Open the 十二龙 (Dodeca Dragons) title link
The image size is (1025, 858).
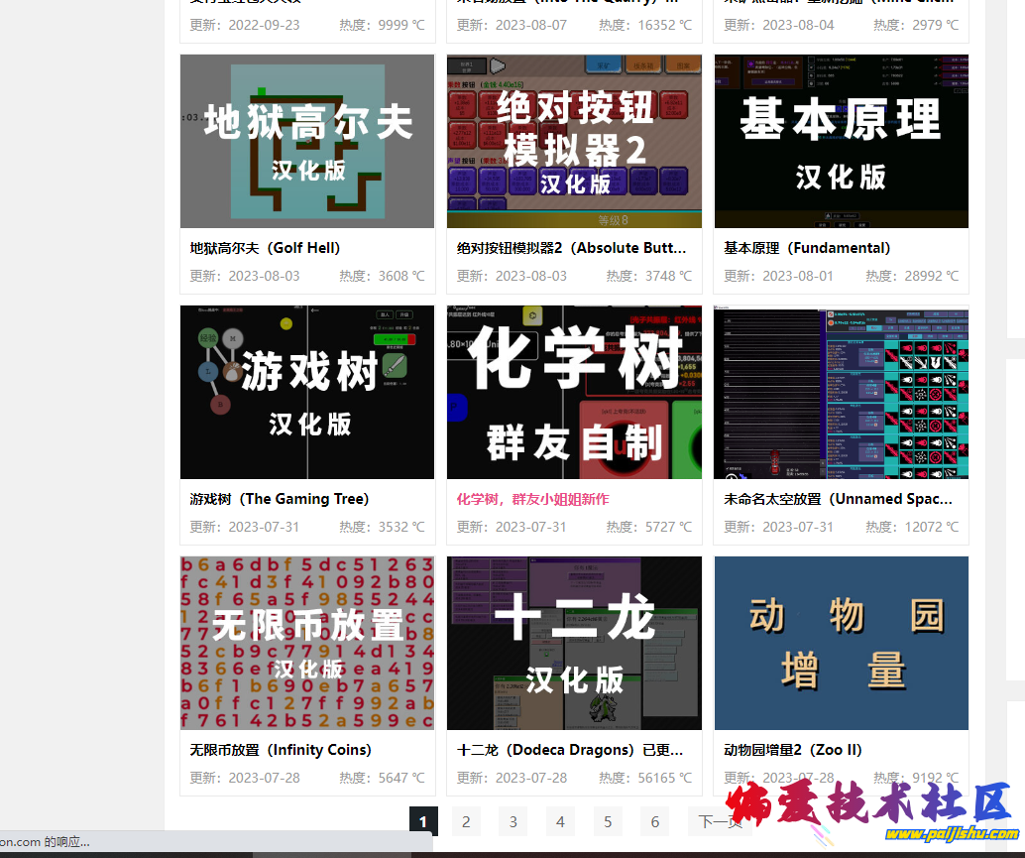[570, 750]
